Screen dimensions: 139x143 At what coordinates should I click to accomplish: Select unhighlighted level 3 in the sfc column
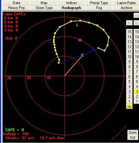point(129,92)
